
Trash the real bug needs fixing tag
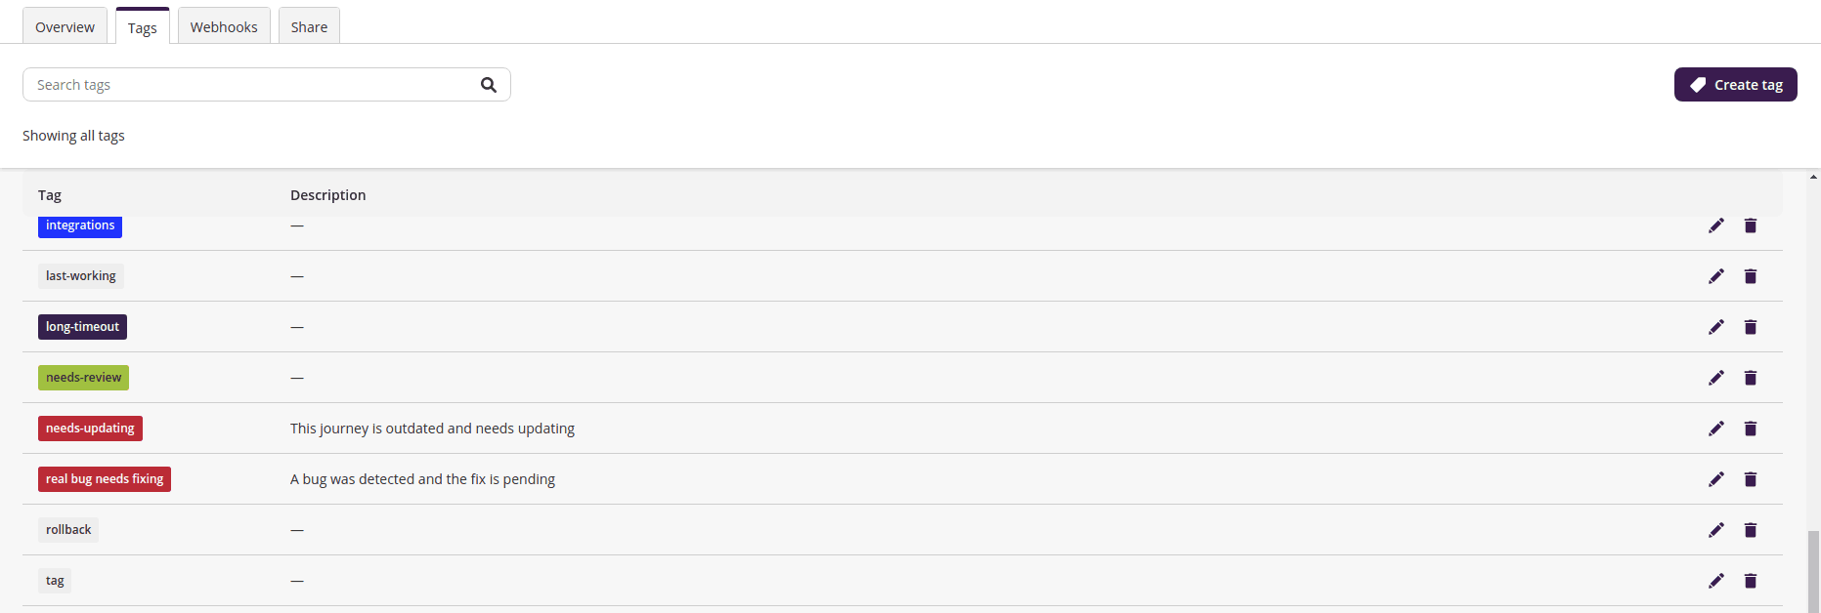point(1751,479)
